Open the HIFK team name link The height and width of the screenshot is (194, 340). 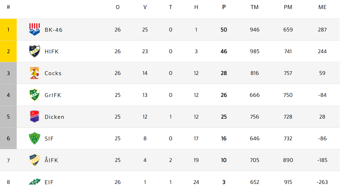pyautogui.click(x=52, y=51)
